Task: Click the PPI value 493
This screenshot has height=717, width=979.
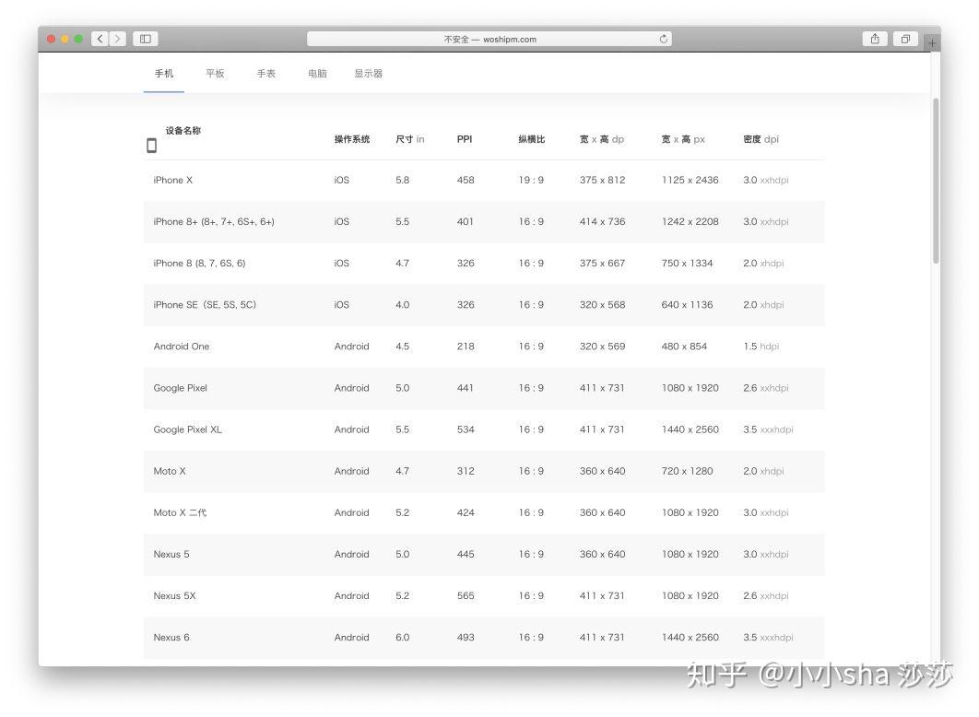Action: (x=466, y=637)
